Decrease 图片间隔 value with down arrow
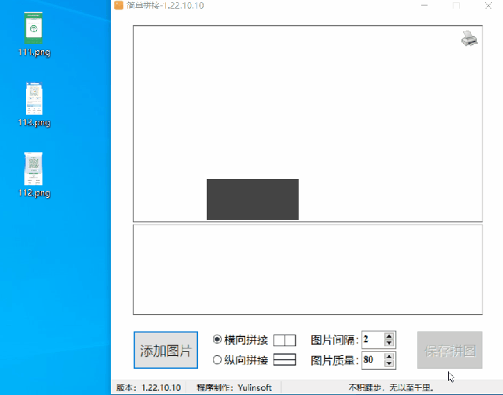Viewport: 503px width, 395px height. 389,342
